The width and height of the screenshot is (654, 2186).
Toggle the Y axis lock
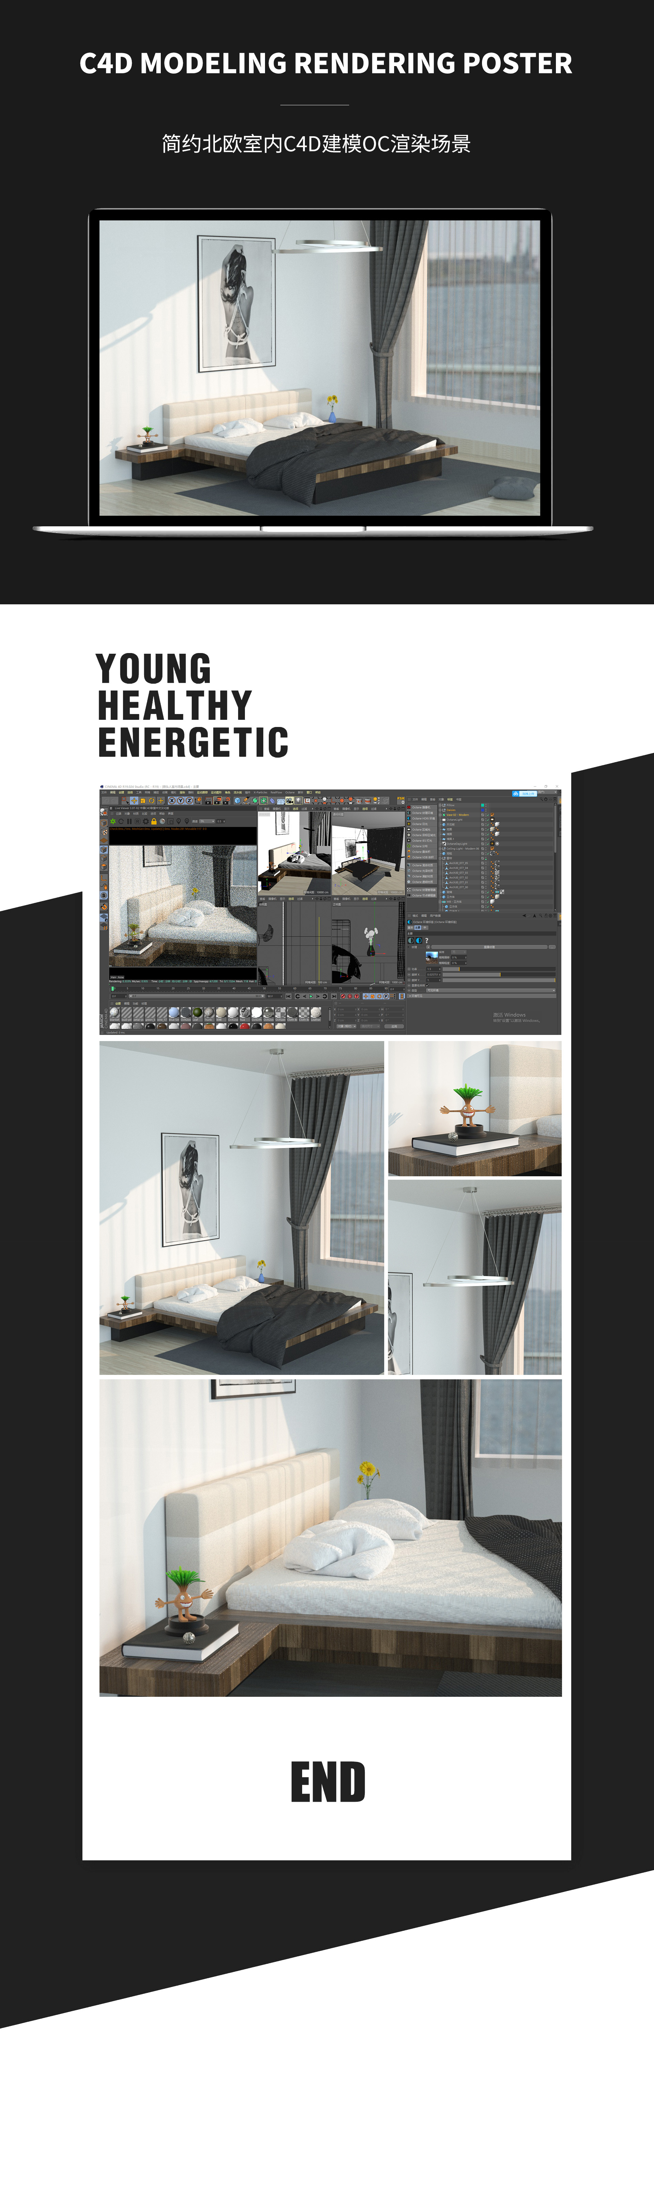pyautogui.click(x=181, y=800)
